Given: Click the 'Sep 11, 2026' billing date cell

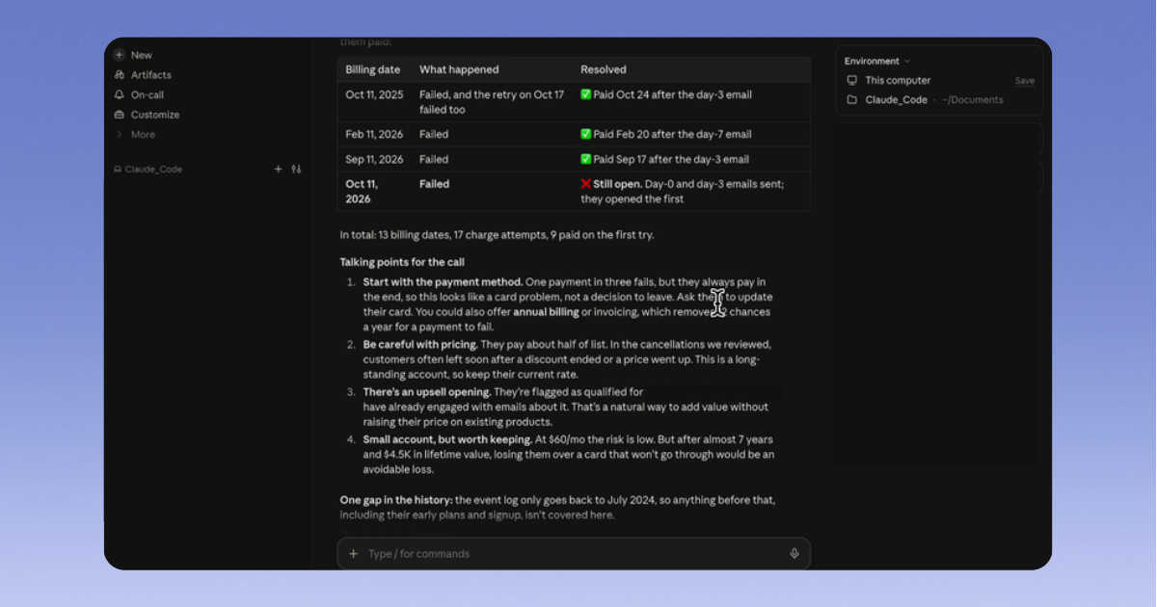Looking at the screenshot, I should (374, 160).
